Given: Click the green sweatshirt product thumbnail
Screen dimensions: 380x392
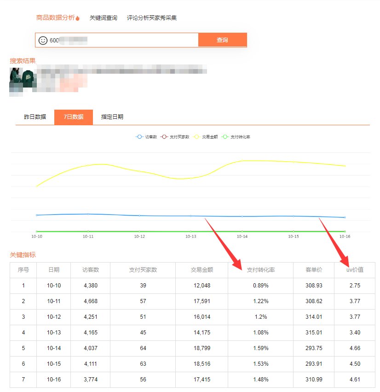Looking at the screenshot, I should click(x=21, y=78).
